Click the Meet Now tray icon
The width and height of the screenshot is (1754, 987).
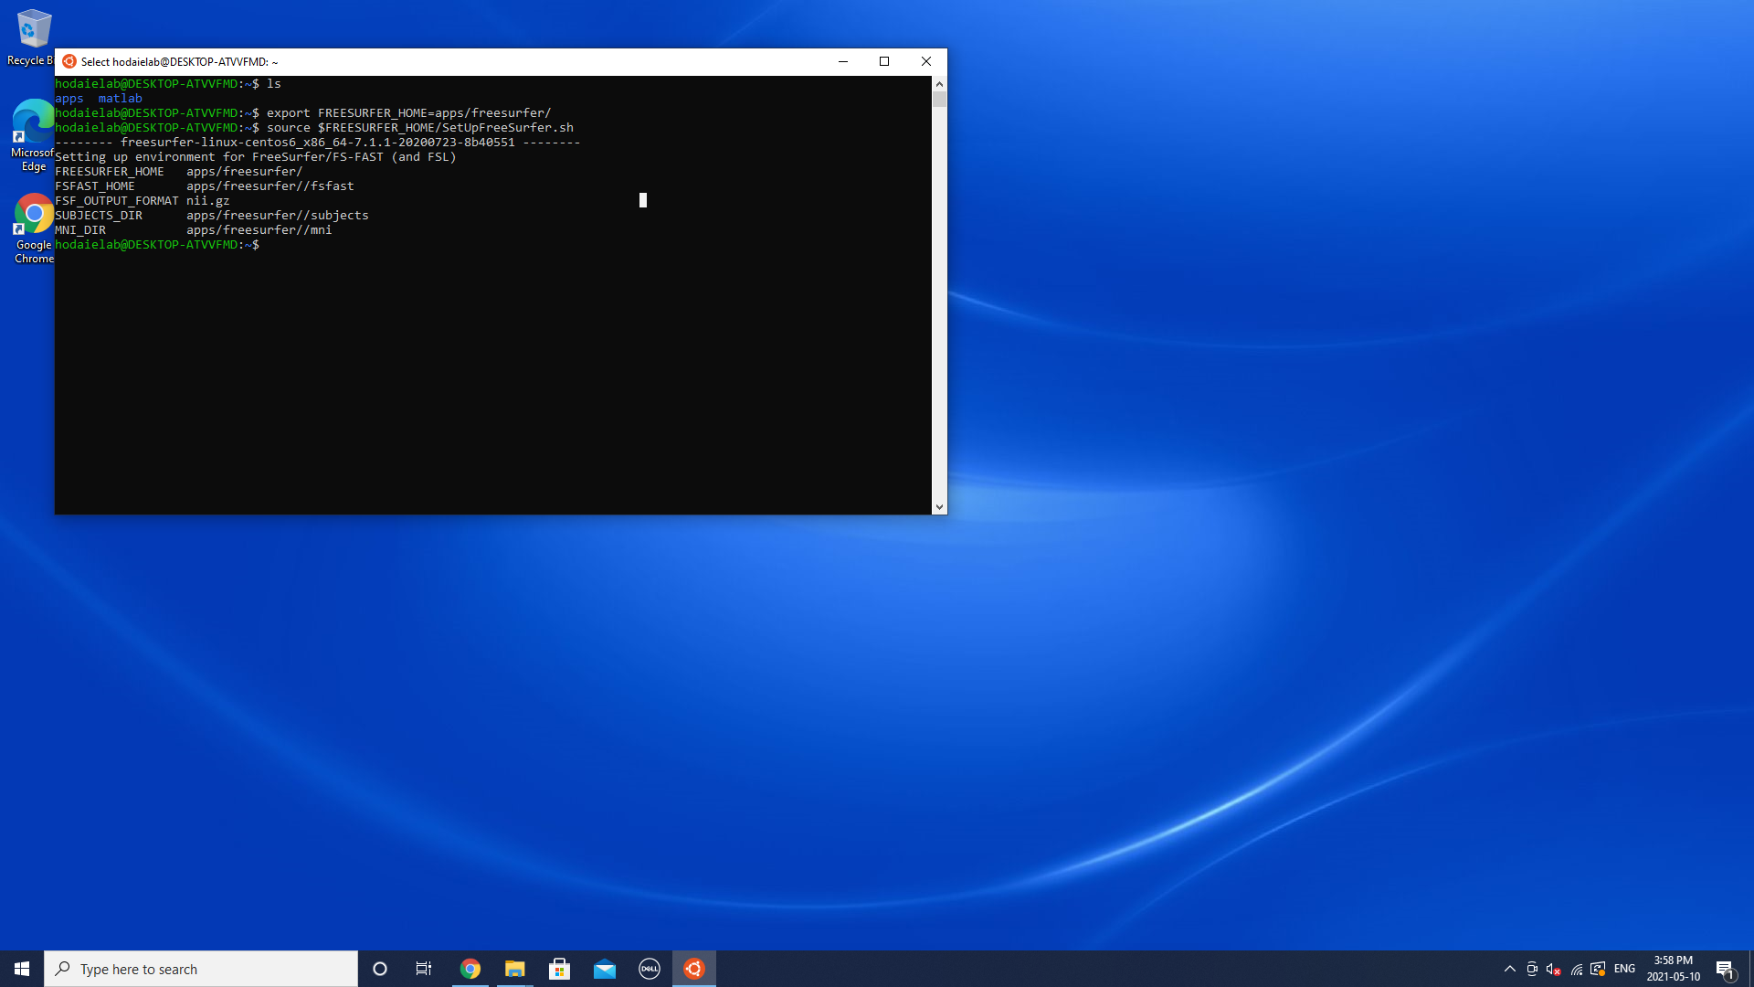[1532, 969]
